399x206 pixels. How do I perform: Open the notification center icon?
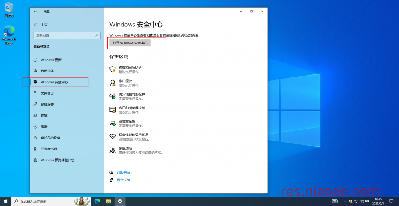coord(391,201)
